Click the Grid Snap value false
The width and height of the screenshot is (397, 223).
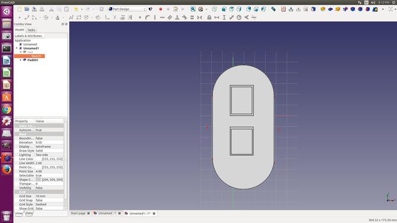pos(49,200)
